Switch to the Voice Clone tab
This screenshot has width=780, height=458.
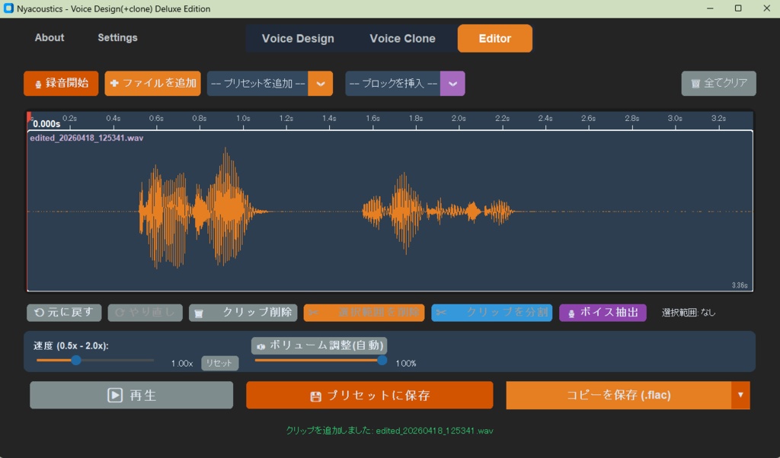[401, 38]
